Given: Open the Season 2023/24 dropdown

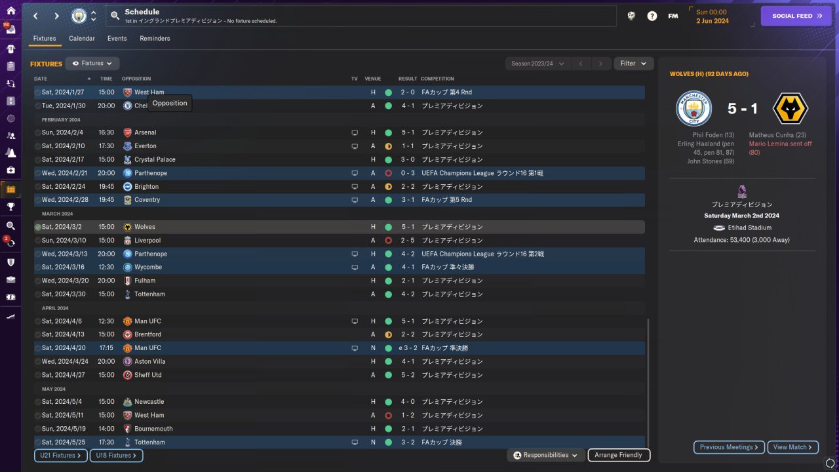Looking at the screenshot, I should coord(537,64).
